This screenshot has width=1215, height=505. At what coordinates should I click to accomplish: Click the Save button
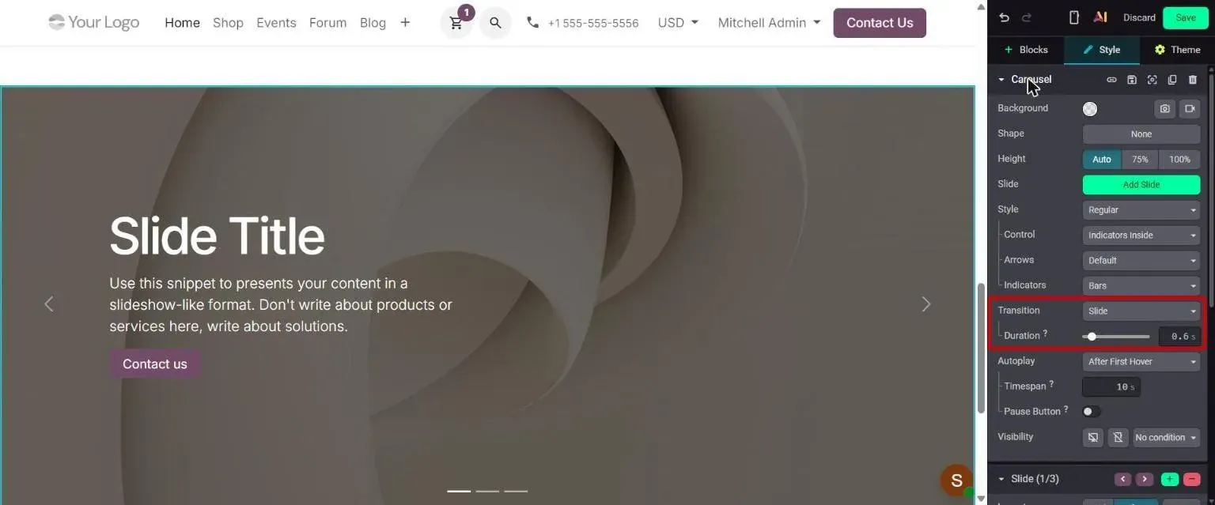click(x=1186, y=17)
